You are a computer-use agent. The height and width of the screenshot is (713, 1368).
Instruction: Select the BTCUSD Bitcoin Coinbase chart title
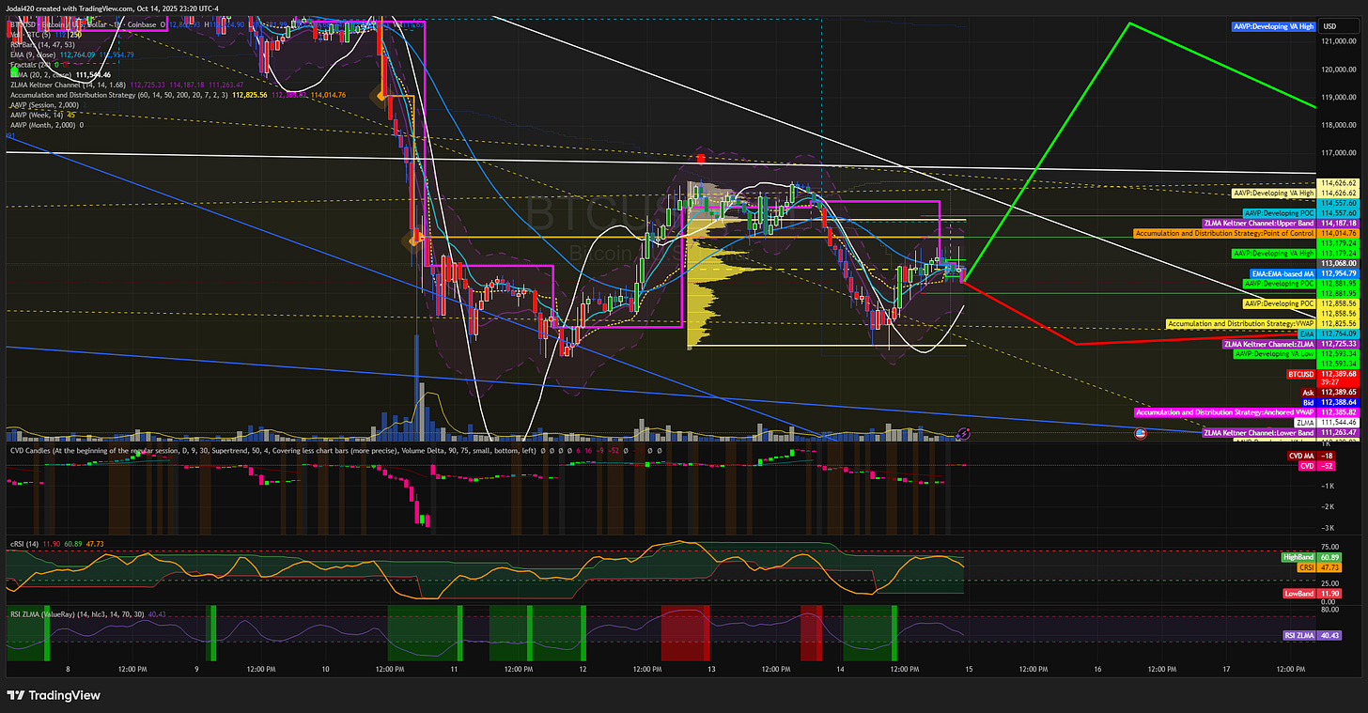pyautogui.click(x=85, y=24)
